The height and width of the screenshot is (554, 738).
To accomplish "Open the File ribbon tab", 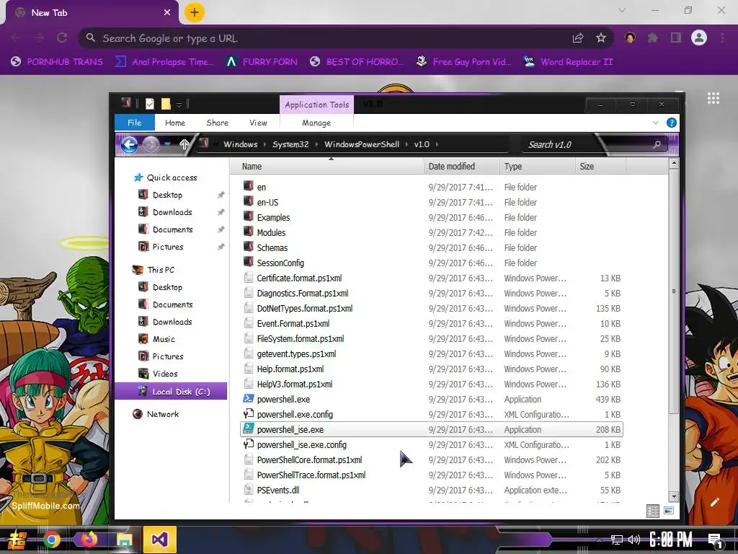I will [x=135, y=123].
